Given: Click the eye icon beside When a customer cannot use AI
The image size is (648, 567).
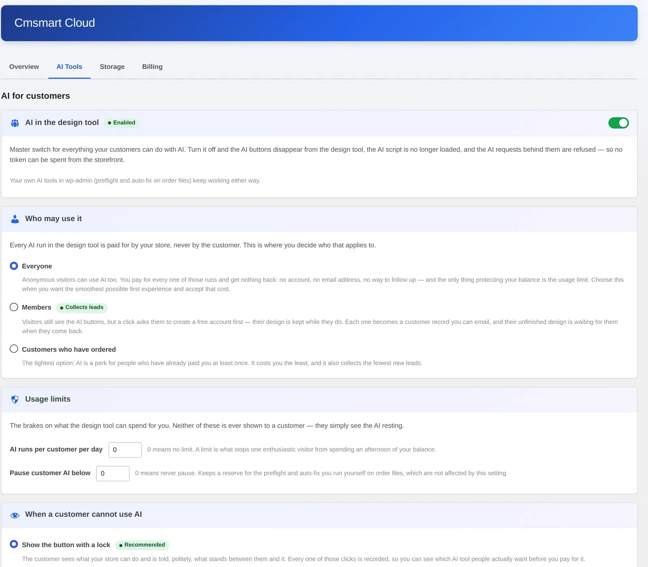Looking at the screenshot, I should point(15,515).
